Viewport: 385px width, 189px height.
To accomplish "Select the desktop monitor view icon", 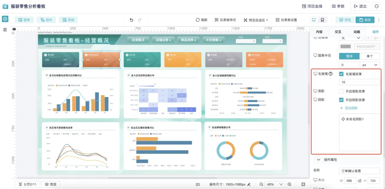I will point(314,20).
